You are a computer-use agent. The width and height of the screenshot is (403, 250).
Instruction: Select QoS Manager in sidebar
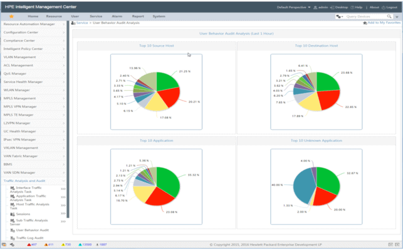(33, 73)
